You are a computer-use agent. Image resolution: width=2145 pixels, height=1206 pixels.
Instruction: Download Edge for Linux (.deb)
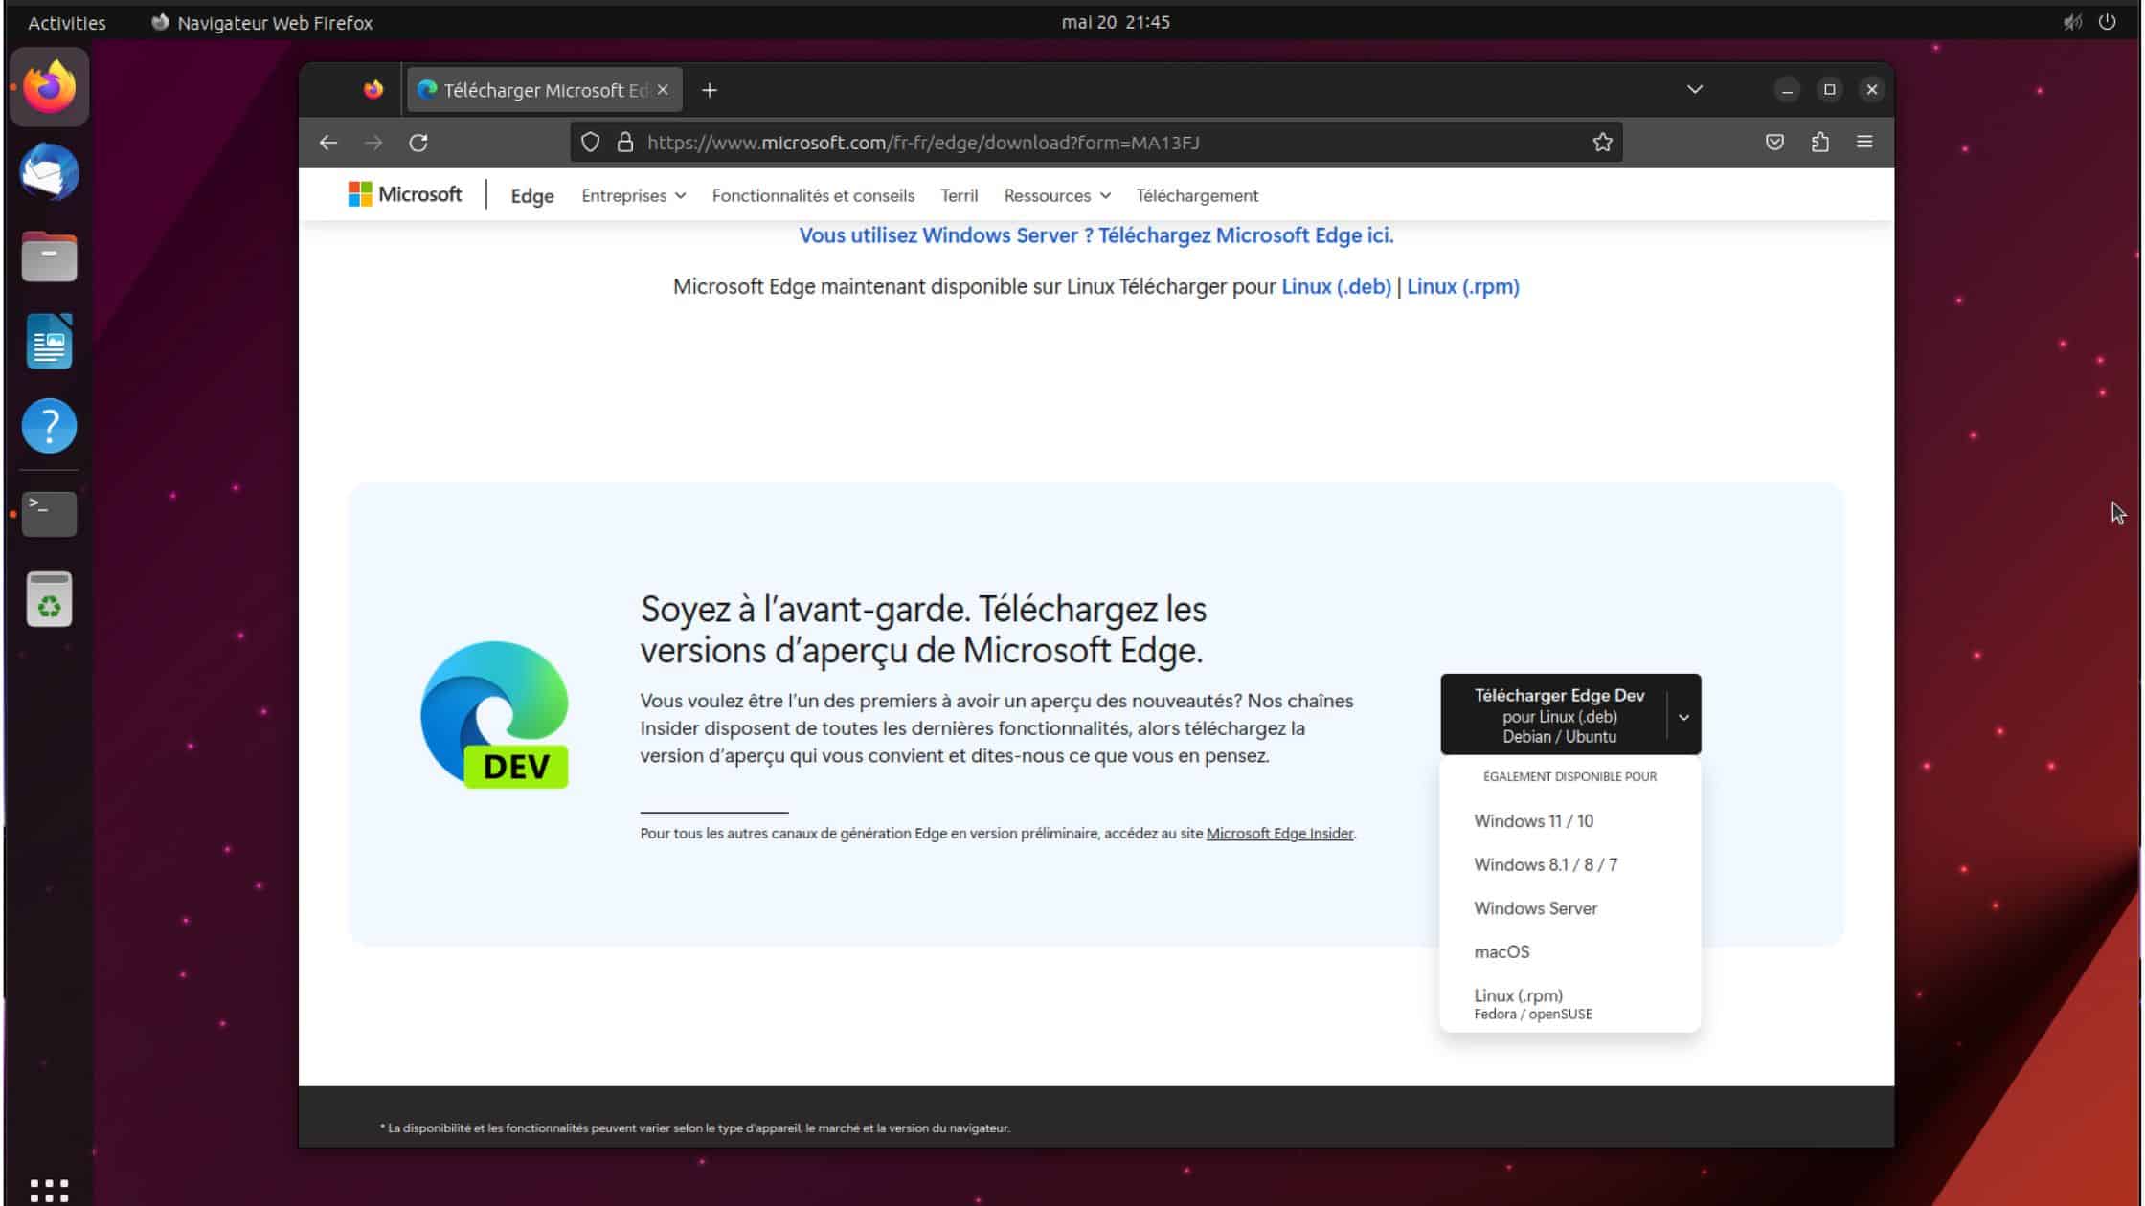(x=1337, y=286)
